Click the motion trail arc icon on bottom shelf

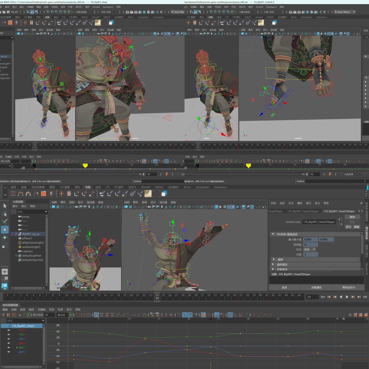click(21, 193)
